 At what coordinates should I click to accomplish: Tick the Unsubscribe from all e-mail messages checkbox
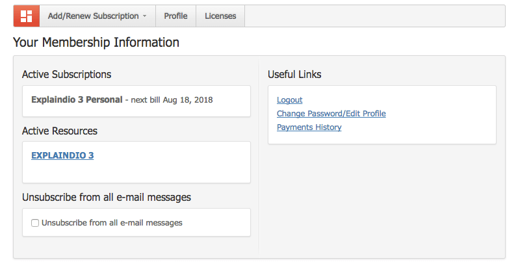(x=35, y=223)
